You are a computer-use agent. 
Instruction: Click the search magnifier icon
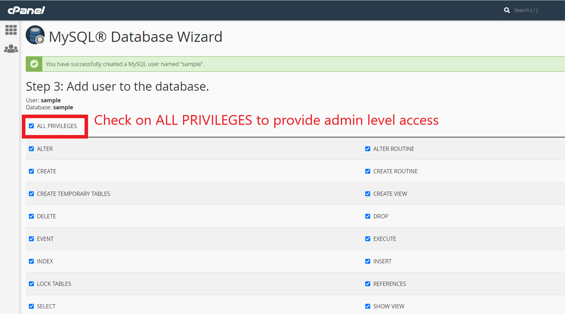507,10
